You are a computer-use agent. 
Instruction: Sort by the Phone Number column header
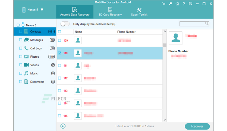(126, 32)
